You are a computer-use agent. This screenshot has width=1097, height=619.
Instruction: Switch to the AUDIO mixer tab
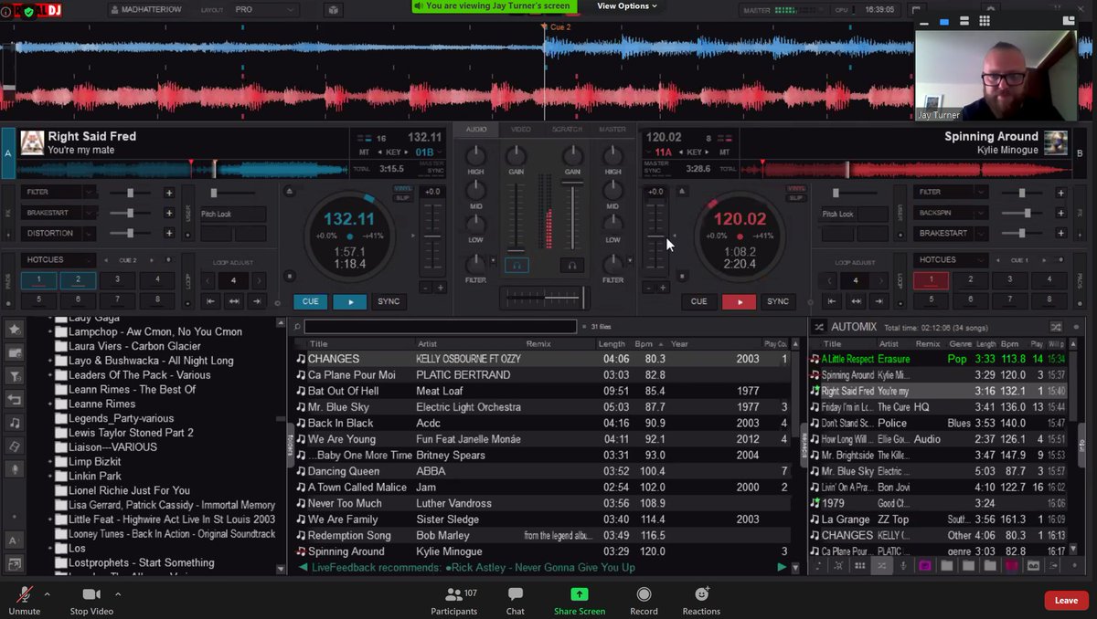(476, 130)
